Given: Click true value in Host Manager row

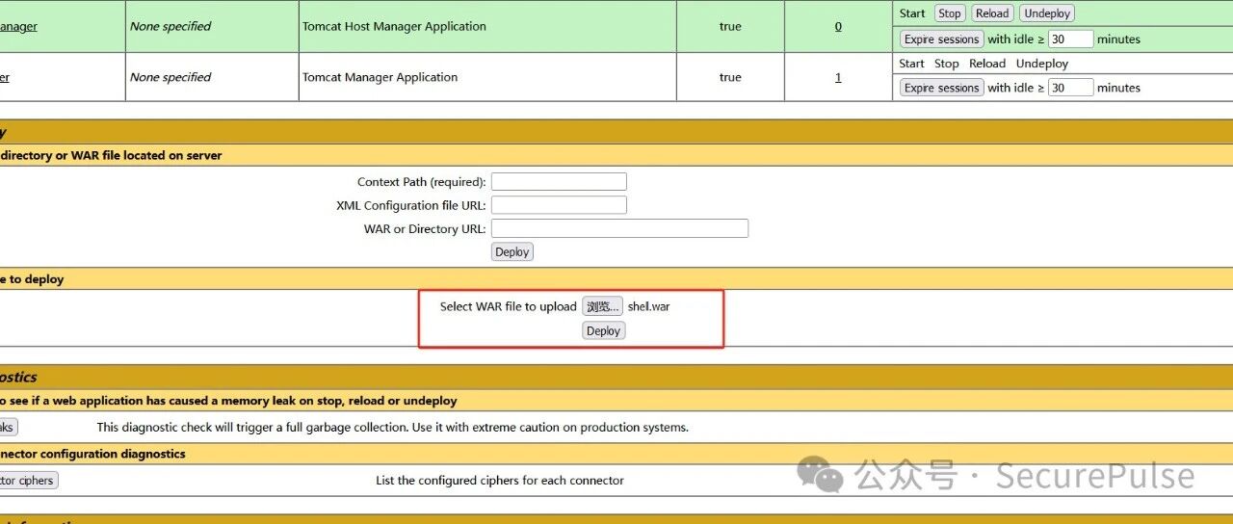Looking at the screenshot, I should click(730, 26).
